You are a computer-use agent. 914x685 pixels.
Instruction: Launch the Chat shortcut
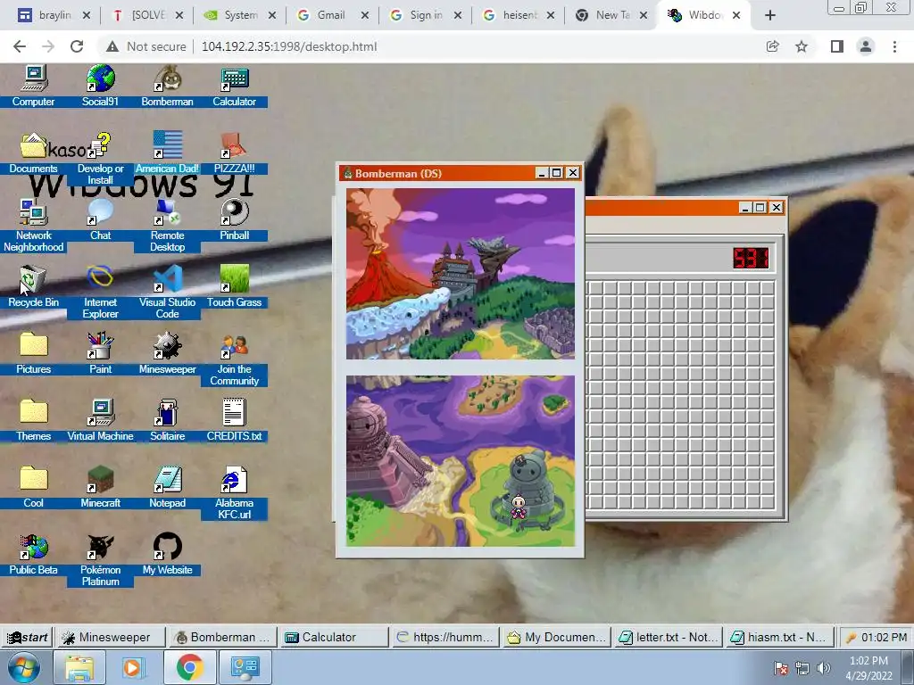click(x=100, y=219)
